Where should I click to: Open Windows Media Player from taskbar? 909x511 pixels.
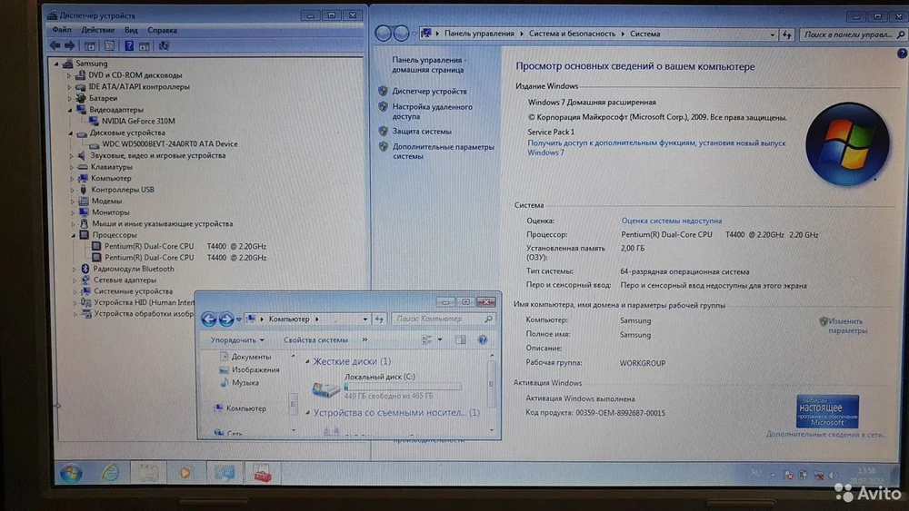click(x=185, y=474)
